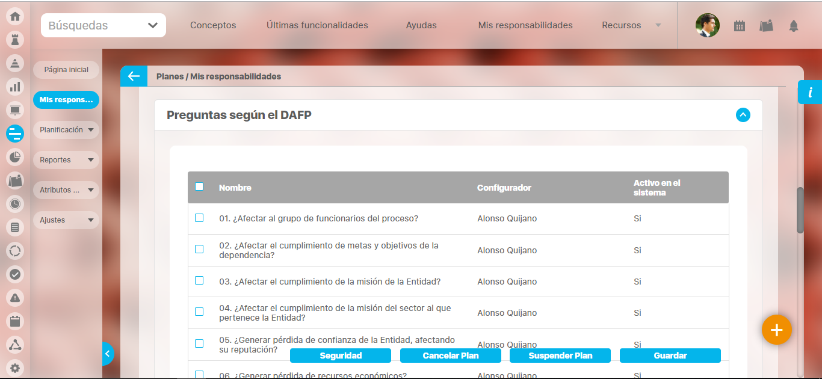Open the info panel icon
Screen dimensions: 822x379
point(810,93)
